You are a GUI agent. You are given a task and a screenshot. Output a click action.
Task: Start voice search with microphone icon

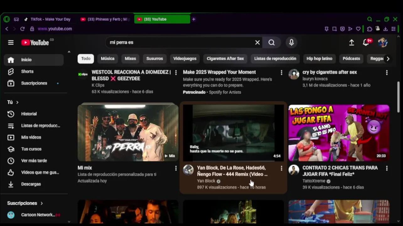coord(292,42)
